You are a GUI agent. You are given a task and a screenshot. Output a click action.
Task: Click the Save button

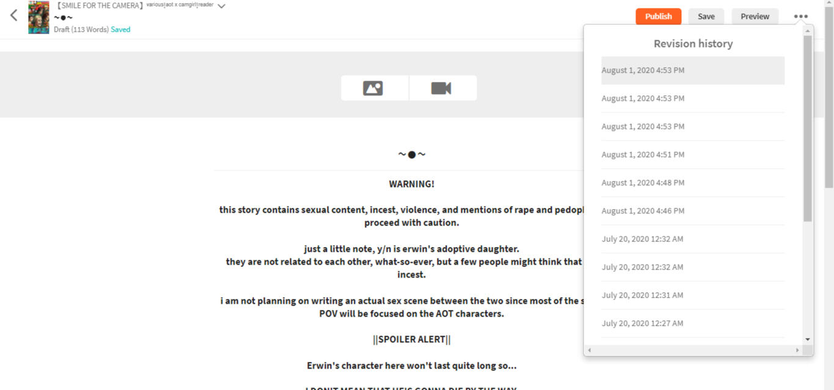tap(706, 17)
